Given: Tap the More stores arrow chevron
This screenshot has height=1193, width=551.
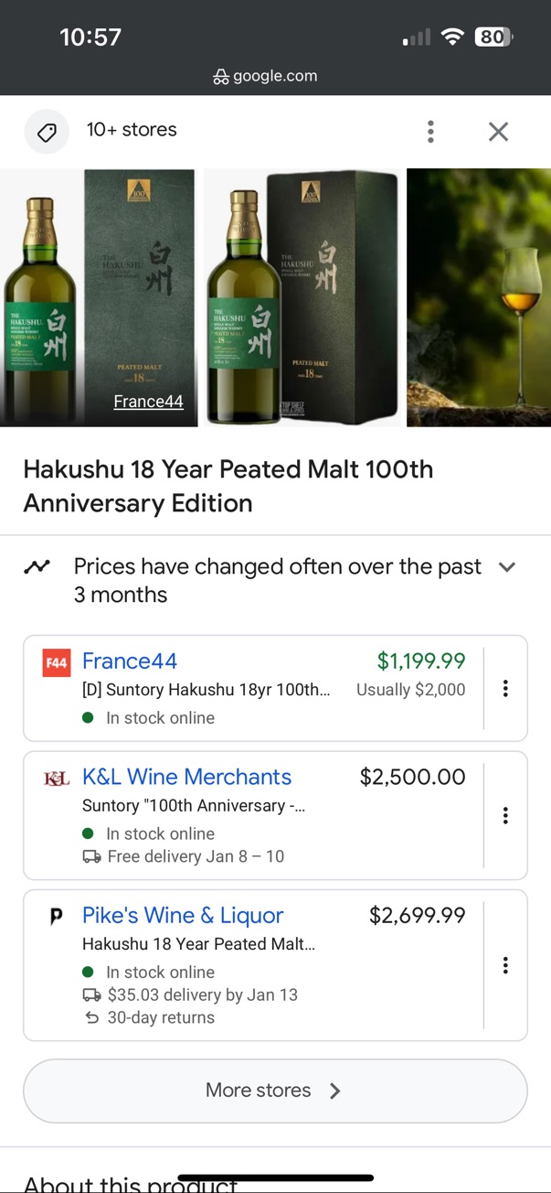Looking at the screenshot, I should pyautogui.click(x=335, y=1091).
